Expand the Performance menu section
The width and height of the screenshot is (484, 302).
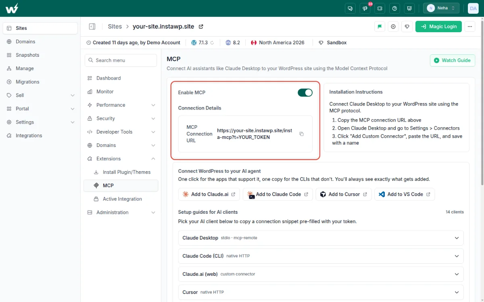[x=121, y=105]
